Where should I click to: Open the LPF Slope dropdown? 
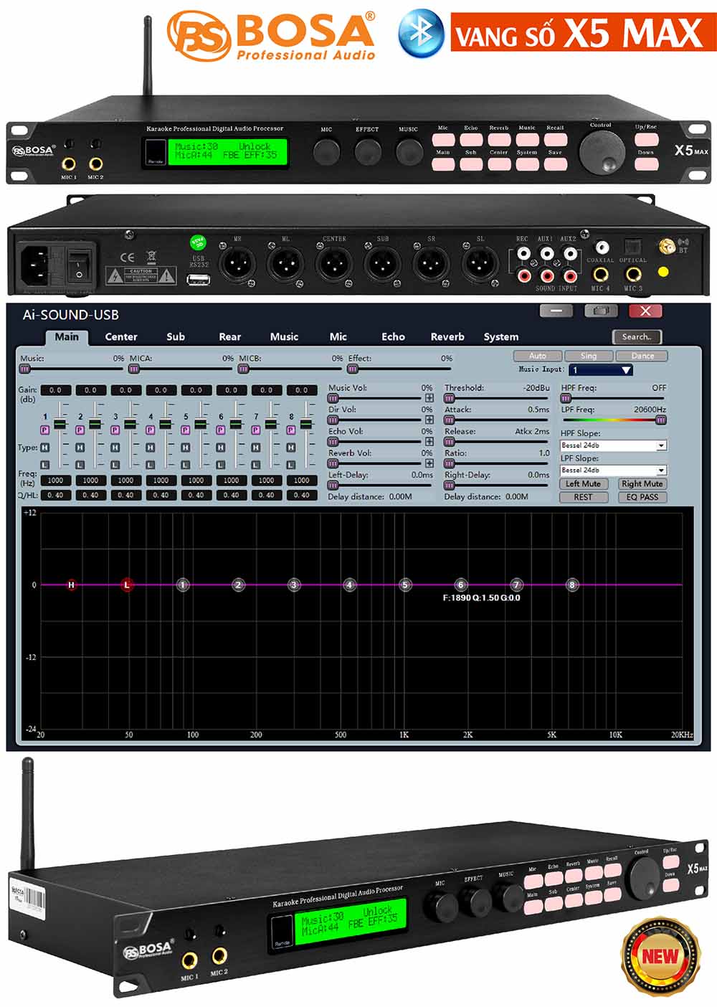614,471
